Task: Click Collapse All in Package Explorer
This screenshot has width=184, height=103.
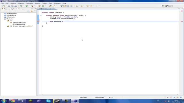Action: (x=28, y=11)
